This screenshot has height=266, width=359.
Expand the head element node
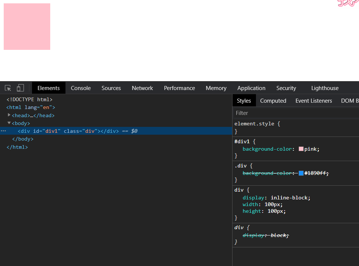(9, 115)
